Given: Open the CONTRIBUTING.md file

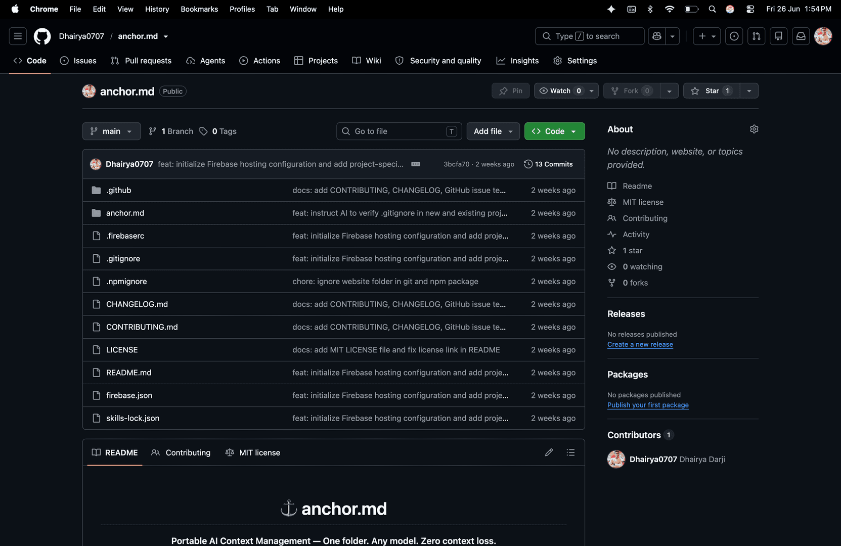Looking at the screenshot, I should 142,327.
